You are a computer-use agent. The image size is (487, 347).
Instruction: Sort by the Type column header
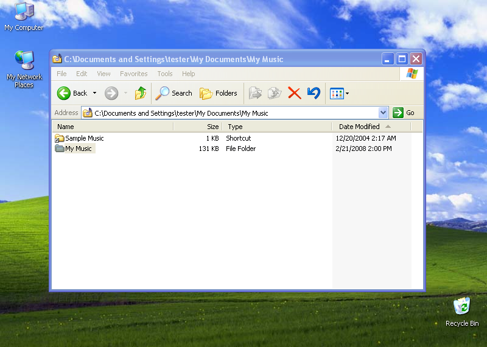pos(277,127)
